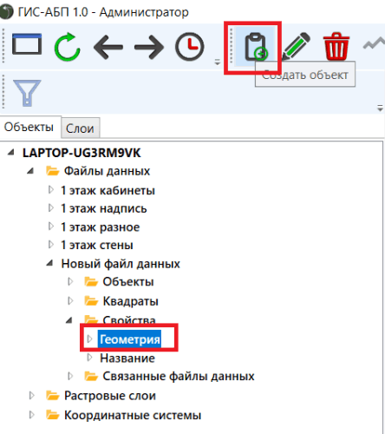Screen dimensions: 385x434
Task: Expand the 1 этаж кабинеты node
Action: 51,190
